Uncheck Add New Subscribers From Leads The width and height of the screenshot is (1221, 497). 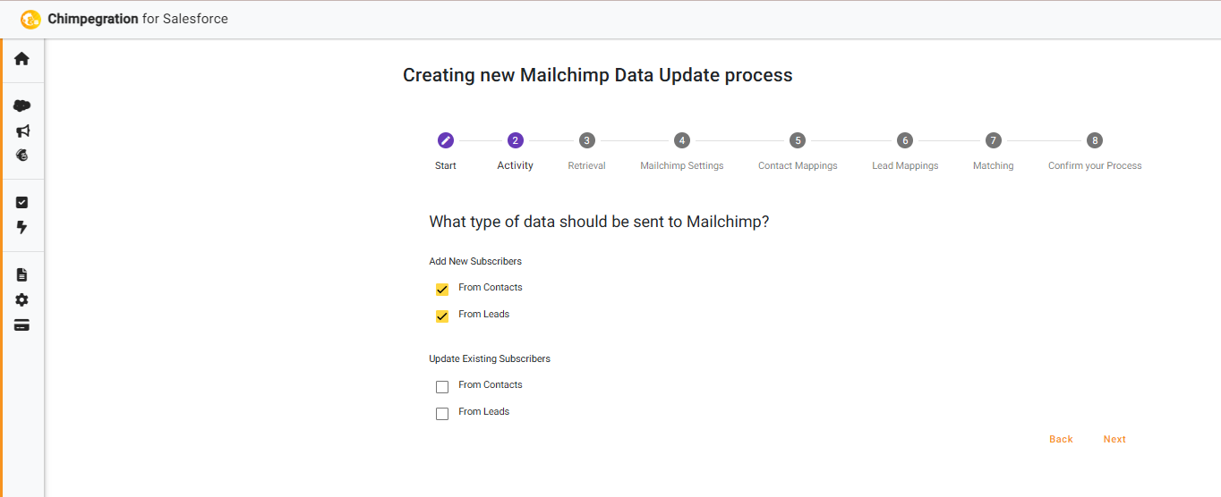tap(442, 316)
